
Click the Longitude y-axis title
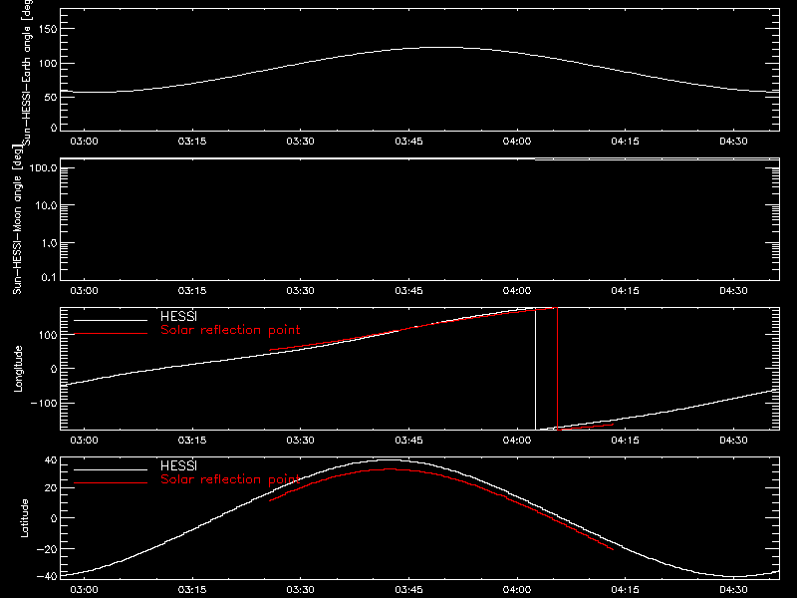[18, 369]
